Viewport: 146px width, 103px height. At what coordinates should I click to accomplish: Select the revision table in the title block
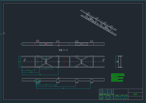tap(106, 92)
